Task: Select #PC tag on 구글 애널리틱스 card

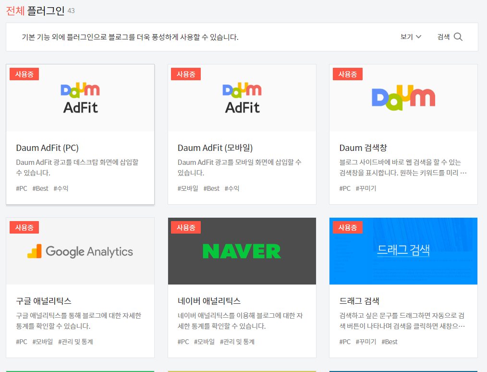Action: coord(22,342)
